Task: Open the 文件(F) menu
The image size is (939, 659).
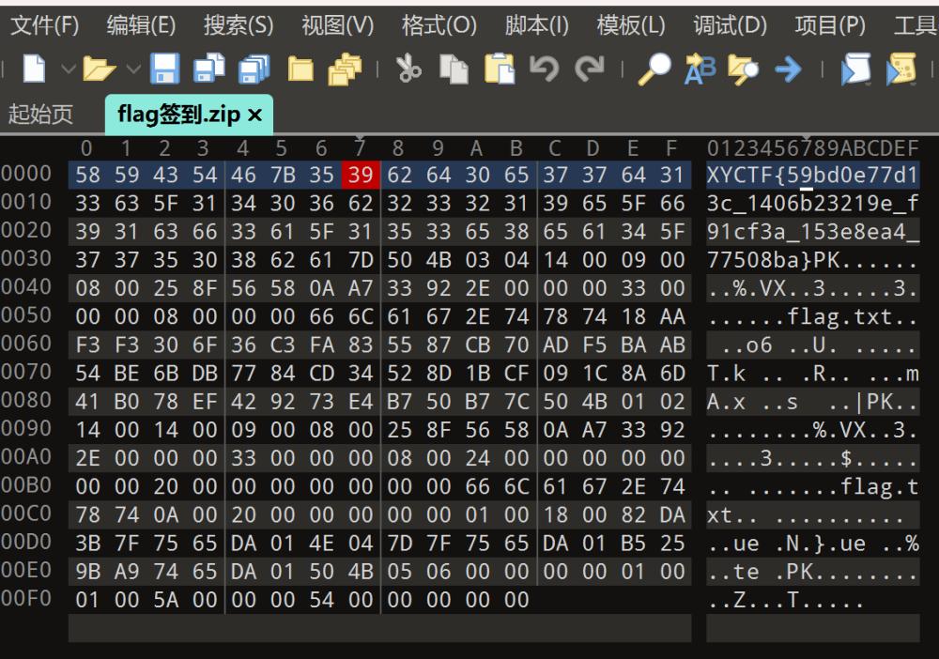Action: 45,25
